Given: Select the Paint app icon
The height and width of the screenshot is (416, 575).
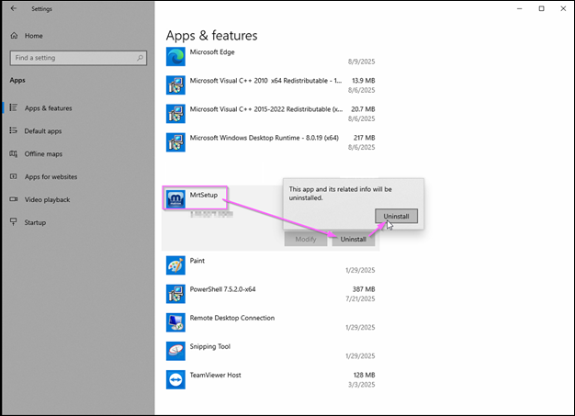Looking at the screenshot, I should (175, 264).
